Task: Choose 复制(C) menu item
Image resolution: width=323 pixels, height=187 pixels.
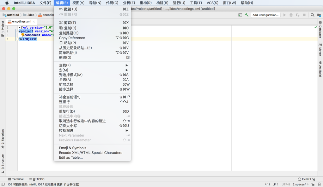Action: point(92,28)
